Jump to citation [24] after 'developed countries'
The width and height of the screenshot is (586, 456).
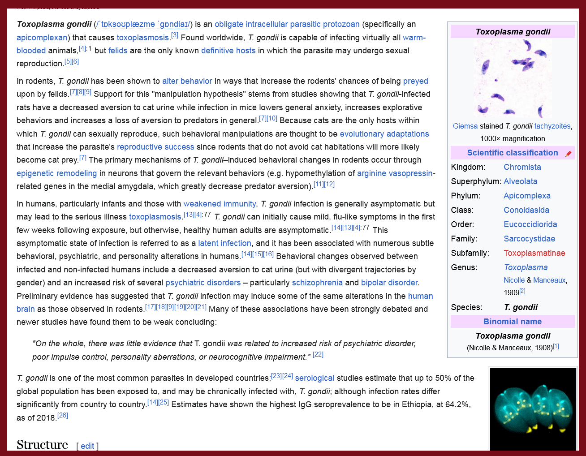click(288, 376)
